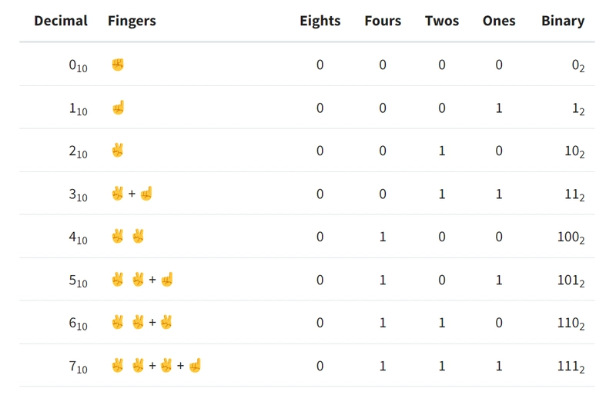Click the Twos column header
This screenshot has width=616, height=395.
[442, 21]
